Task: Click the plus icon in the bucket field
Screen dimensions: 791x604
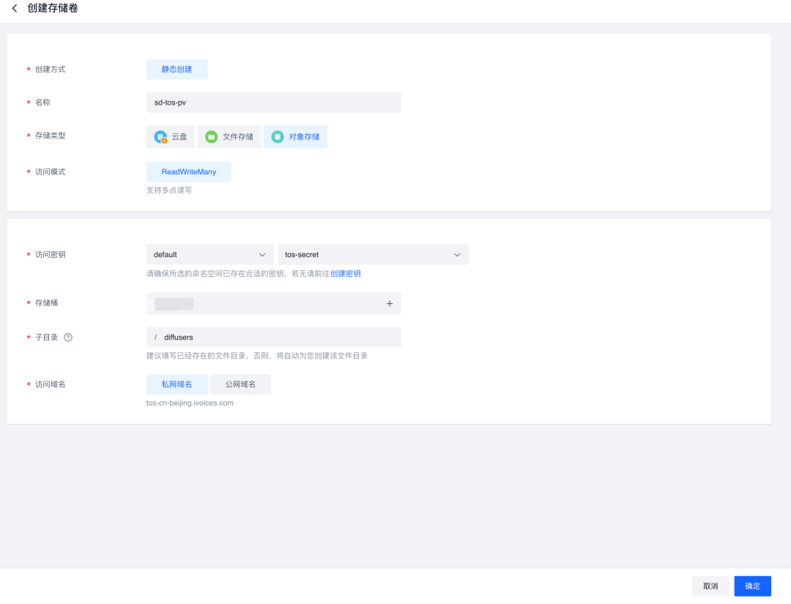Action: tap(390, 304)
